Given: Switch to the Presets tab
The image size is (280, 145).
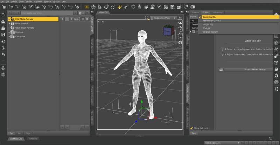Looking at the screenshot, I should point(195,13).
